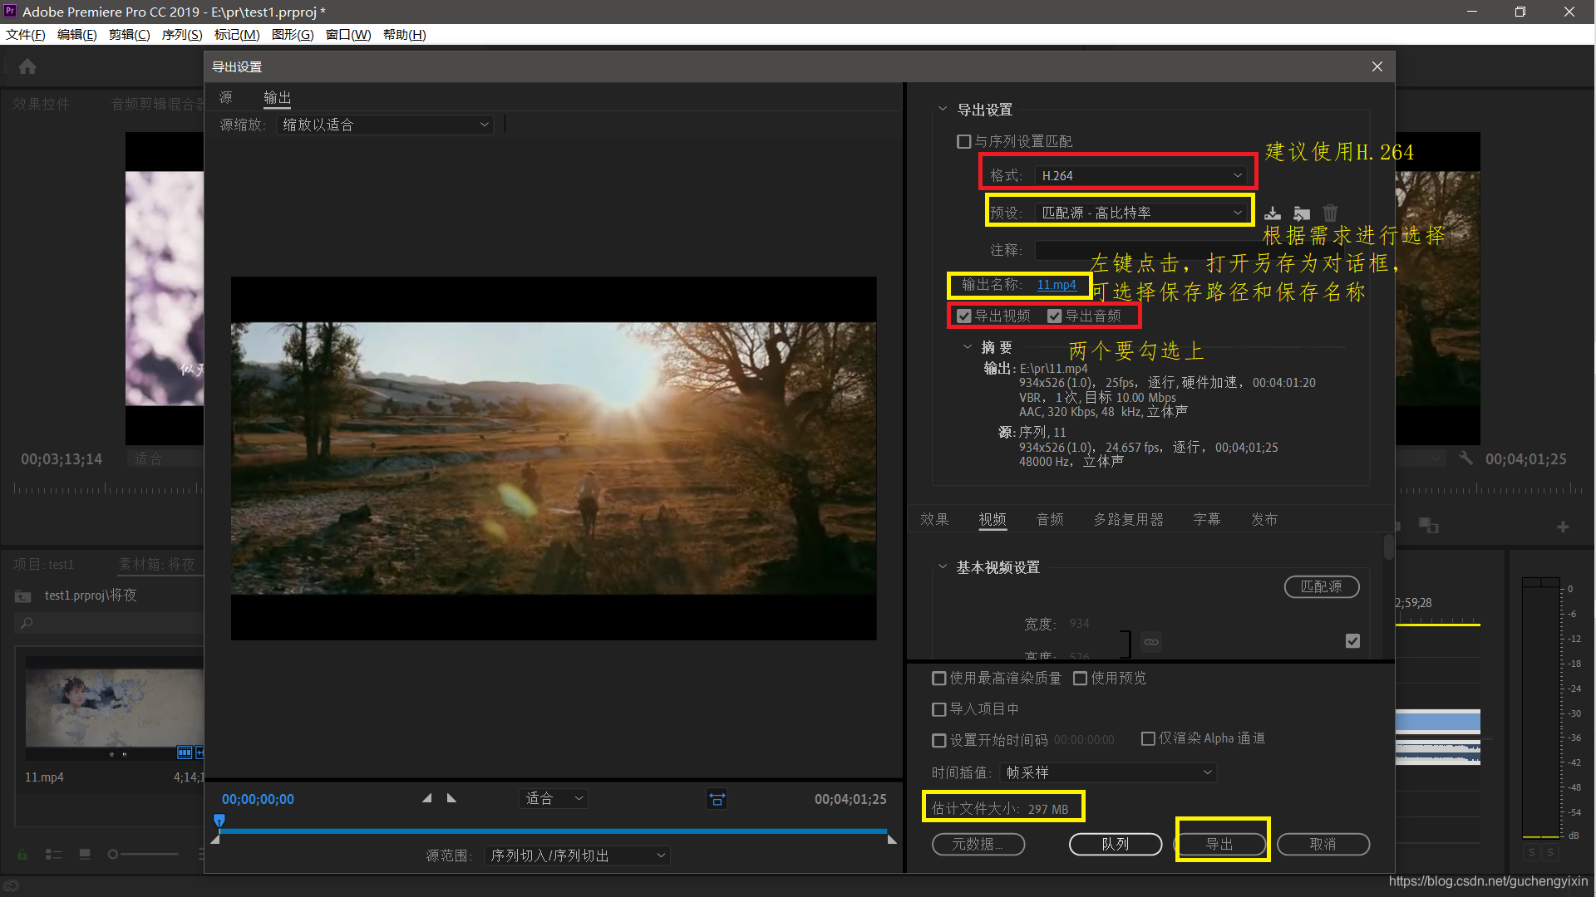Screen dimensions: 1596x897
Task: Uncheck the Export Video checkbox
Action: coord(964,316)
